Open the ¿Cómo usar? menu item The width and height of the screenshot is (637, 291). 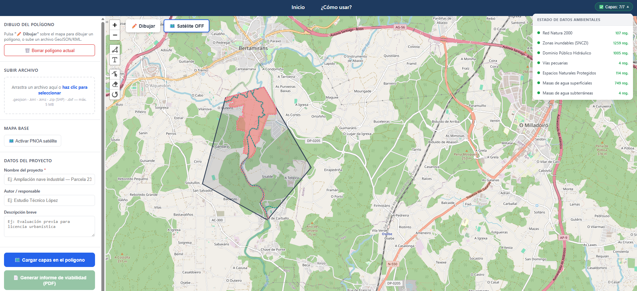(336, 7)
